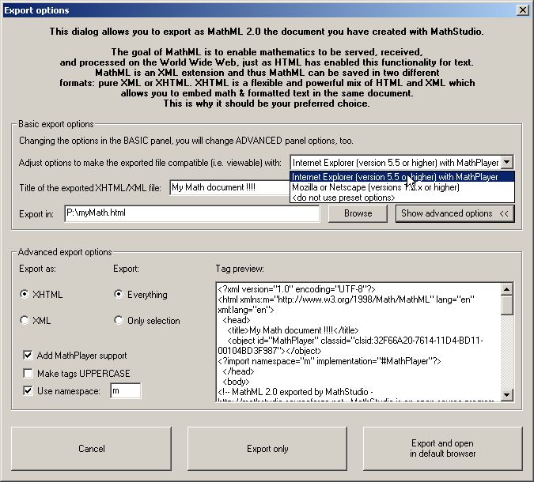
Task: Click Export and open in default browser
Action: click(x=443, y=449)
